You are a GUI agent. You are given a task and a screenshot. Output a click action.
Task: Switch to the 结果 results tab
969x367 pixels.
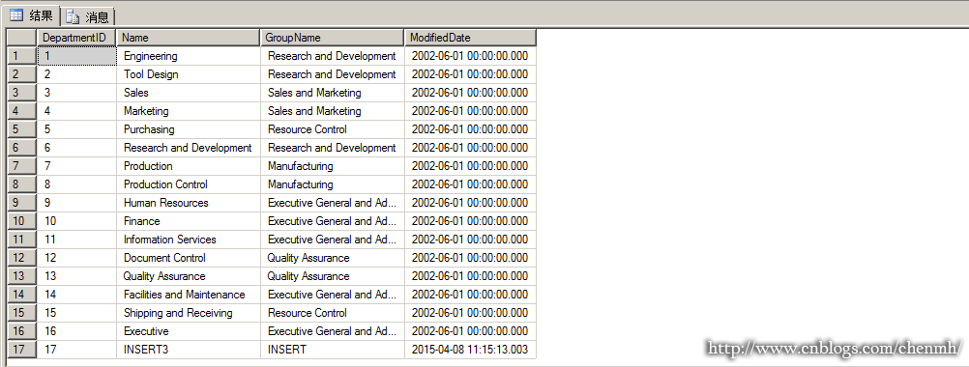click(32, 15)
